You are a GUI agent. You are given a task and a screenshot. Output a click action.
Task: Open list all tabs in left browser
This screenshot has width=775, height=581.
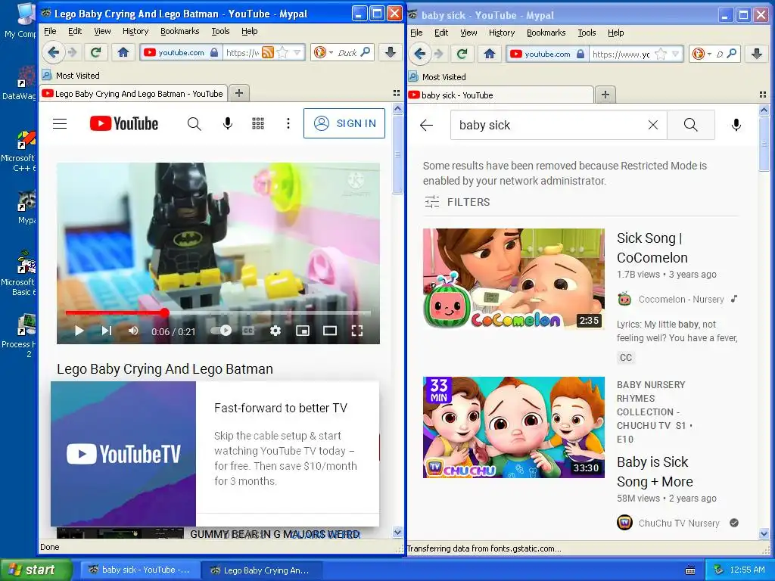tap(396, 93)
